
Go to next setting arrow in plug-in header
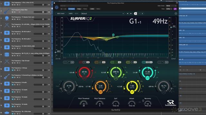(x=65, y=9)
